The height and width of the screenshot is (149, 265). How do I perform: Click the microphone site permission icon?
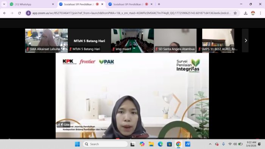(28, 13)
